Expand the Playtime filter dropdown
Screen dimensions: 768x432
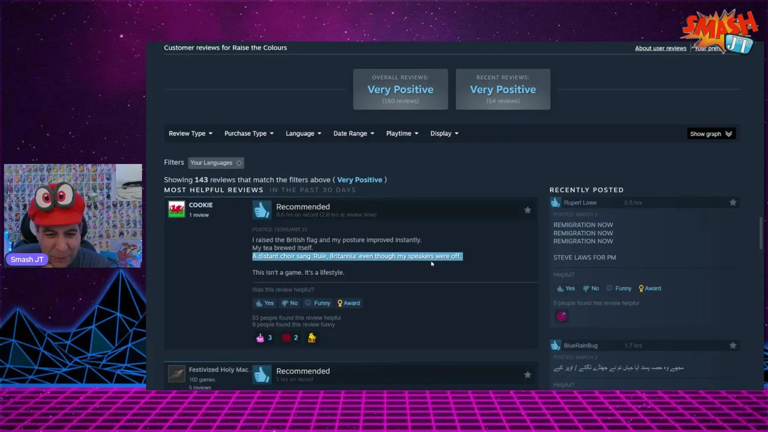pyautogui.click(x=403, y=133)
